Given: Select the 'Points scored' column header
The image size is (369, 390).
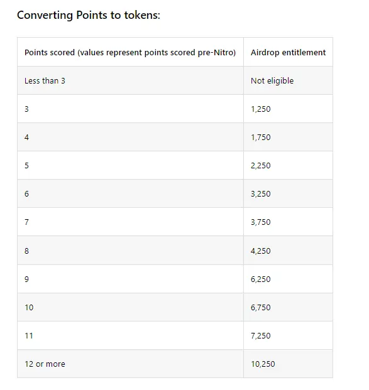Looking at the screenshot, I should point(130,52).
